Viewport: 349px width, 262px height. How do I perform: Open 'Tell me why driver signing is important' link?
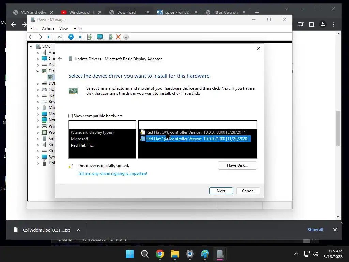pyautogui.click(x=112, y=173)
